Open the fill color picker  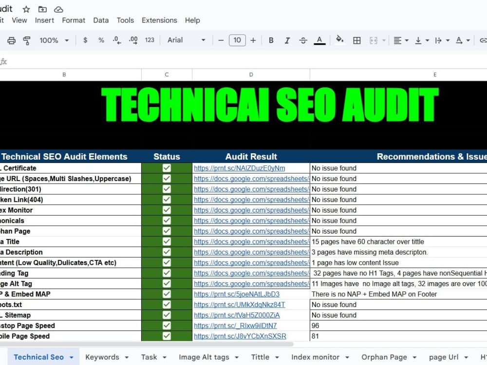coord(340,40)
